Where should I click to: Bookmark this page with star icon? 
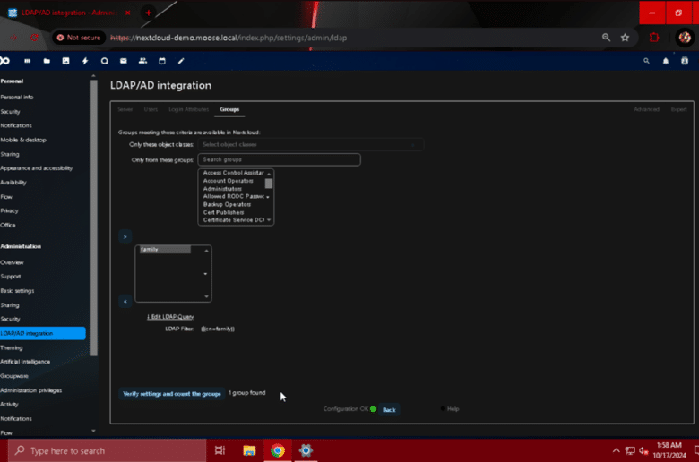625,38
